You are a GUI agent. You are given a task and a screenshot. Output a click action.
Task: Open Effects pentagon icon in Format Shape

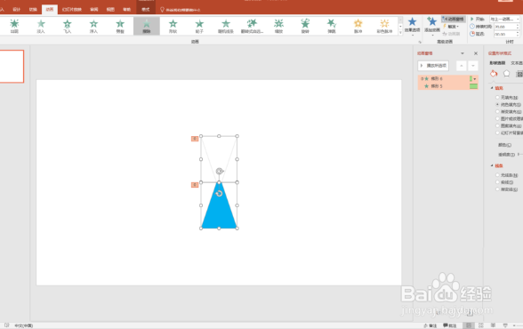(x=506, y=74)
